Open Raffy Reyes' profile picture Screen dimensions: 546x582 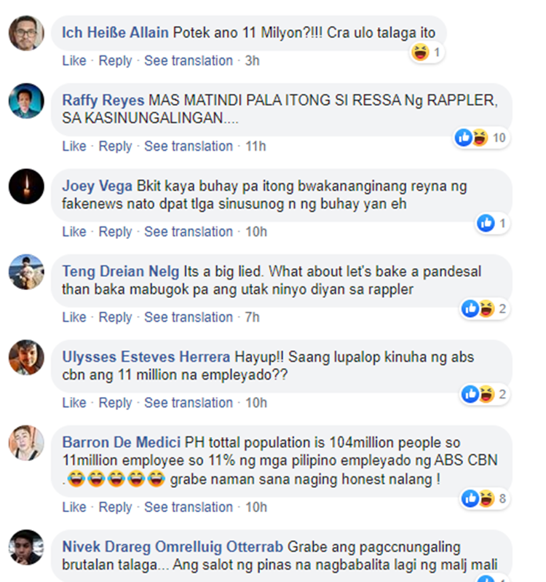tap(26, 101)
